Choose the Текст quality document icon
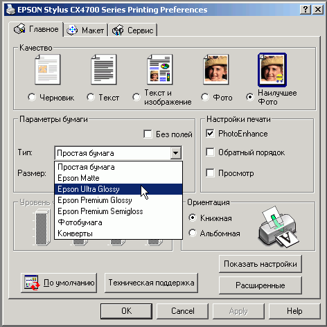Viewport: 327px width, 327px height. 104,69
